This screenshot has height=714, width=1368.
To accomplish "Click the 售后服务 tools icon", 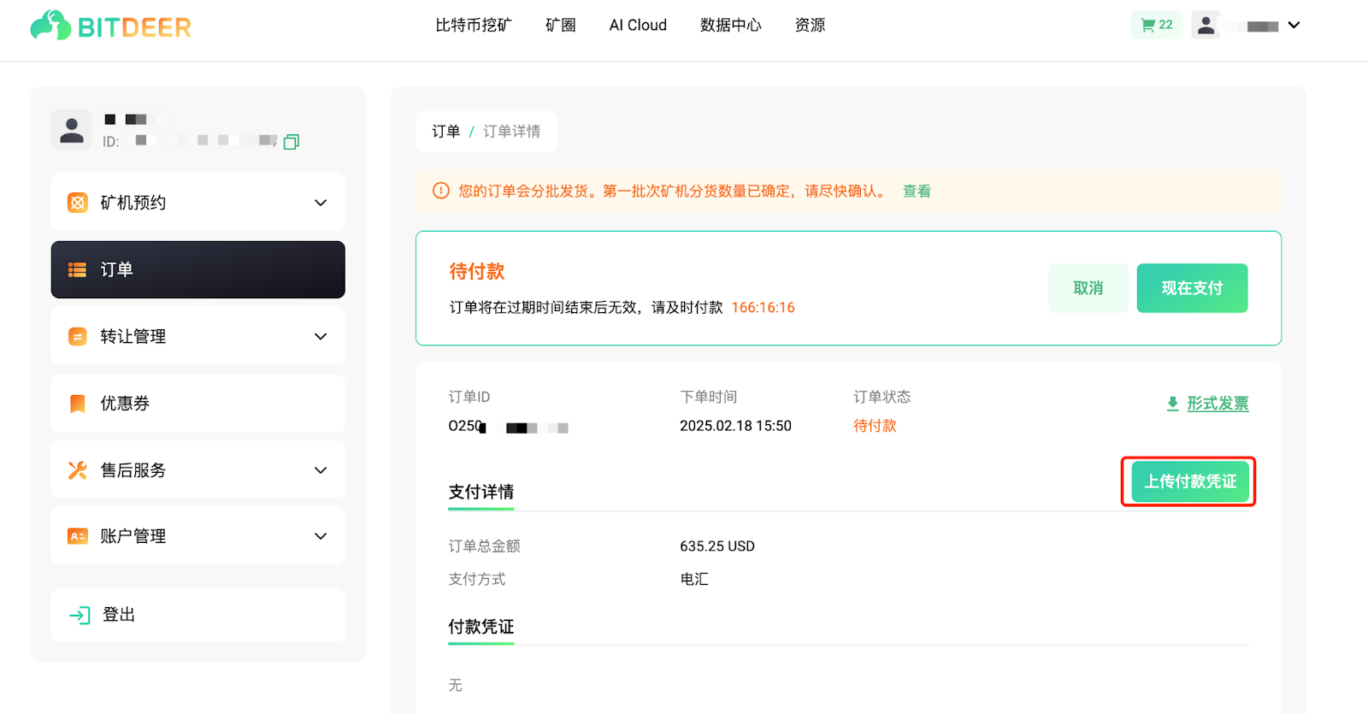I will (78, 470).
